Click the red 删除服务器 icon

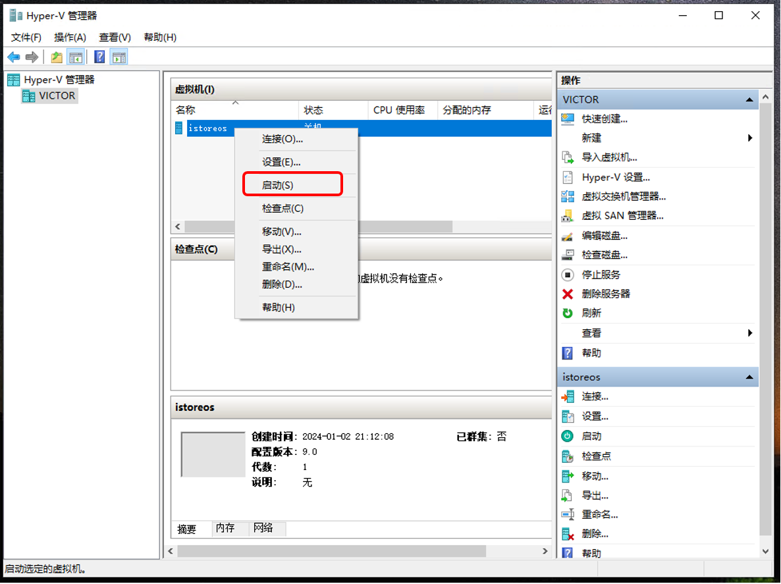point(567,294)
